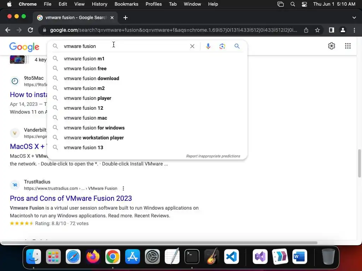Open the Chrome profile menu
This screenshot has width=362, height=271.
click(x=343, y=30)
